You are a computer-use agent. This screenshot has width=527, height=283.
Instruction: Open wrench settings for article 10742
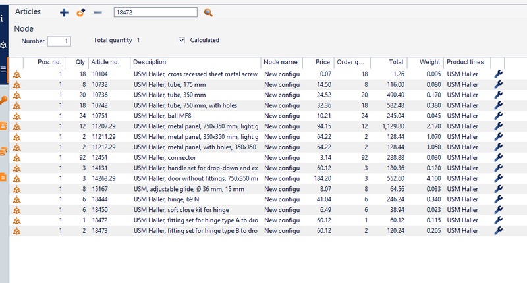coord(498,105)
